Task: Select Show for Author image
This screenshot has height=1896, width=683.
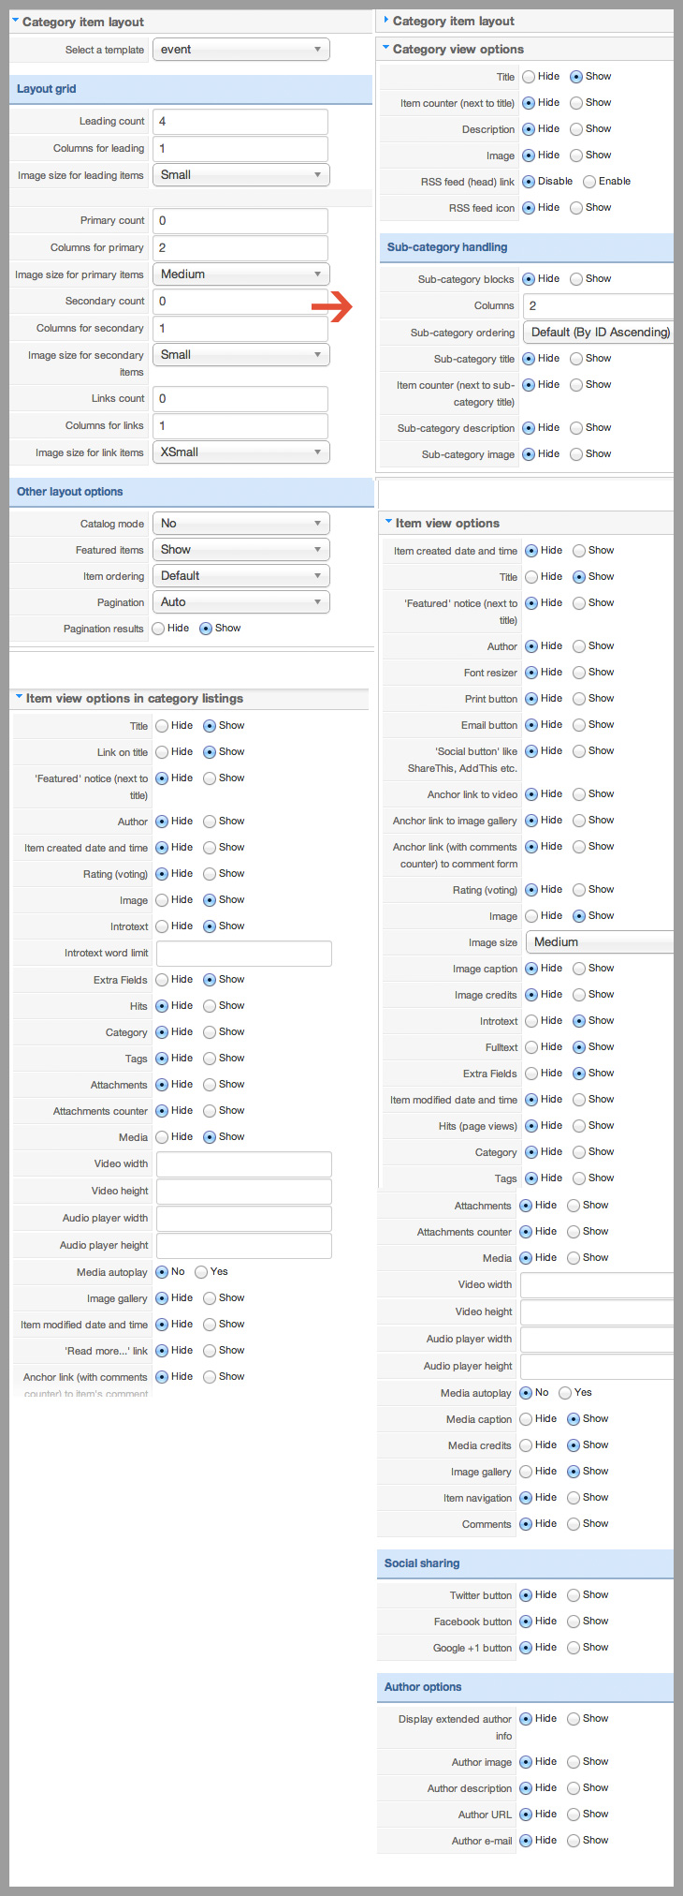Action: point(574,1762)
